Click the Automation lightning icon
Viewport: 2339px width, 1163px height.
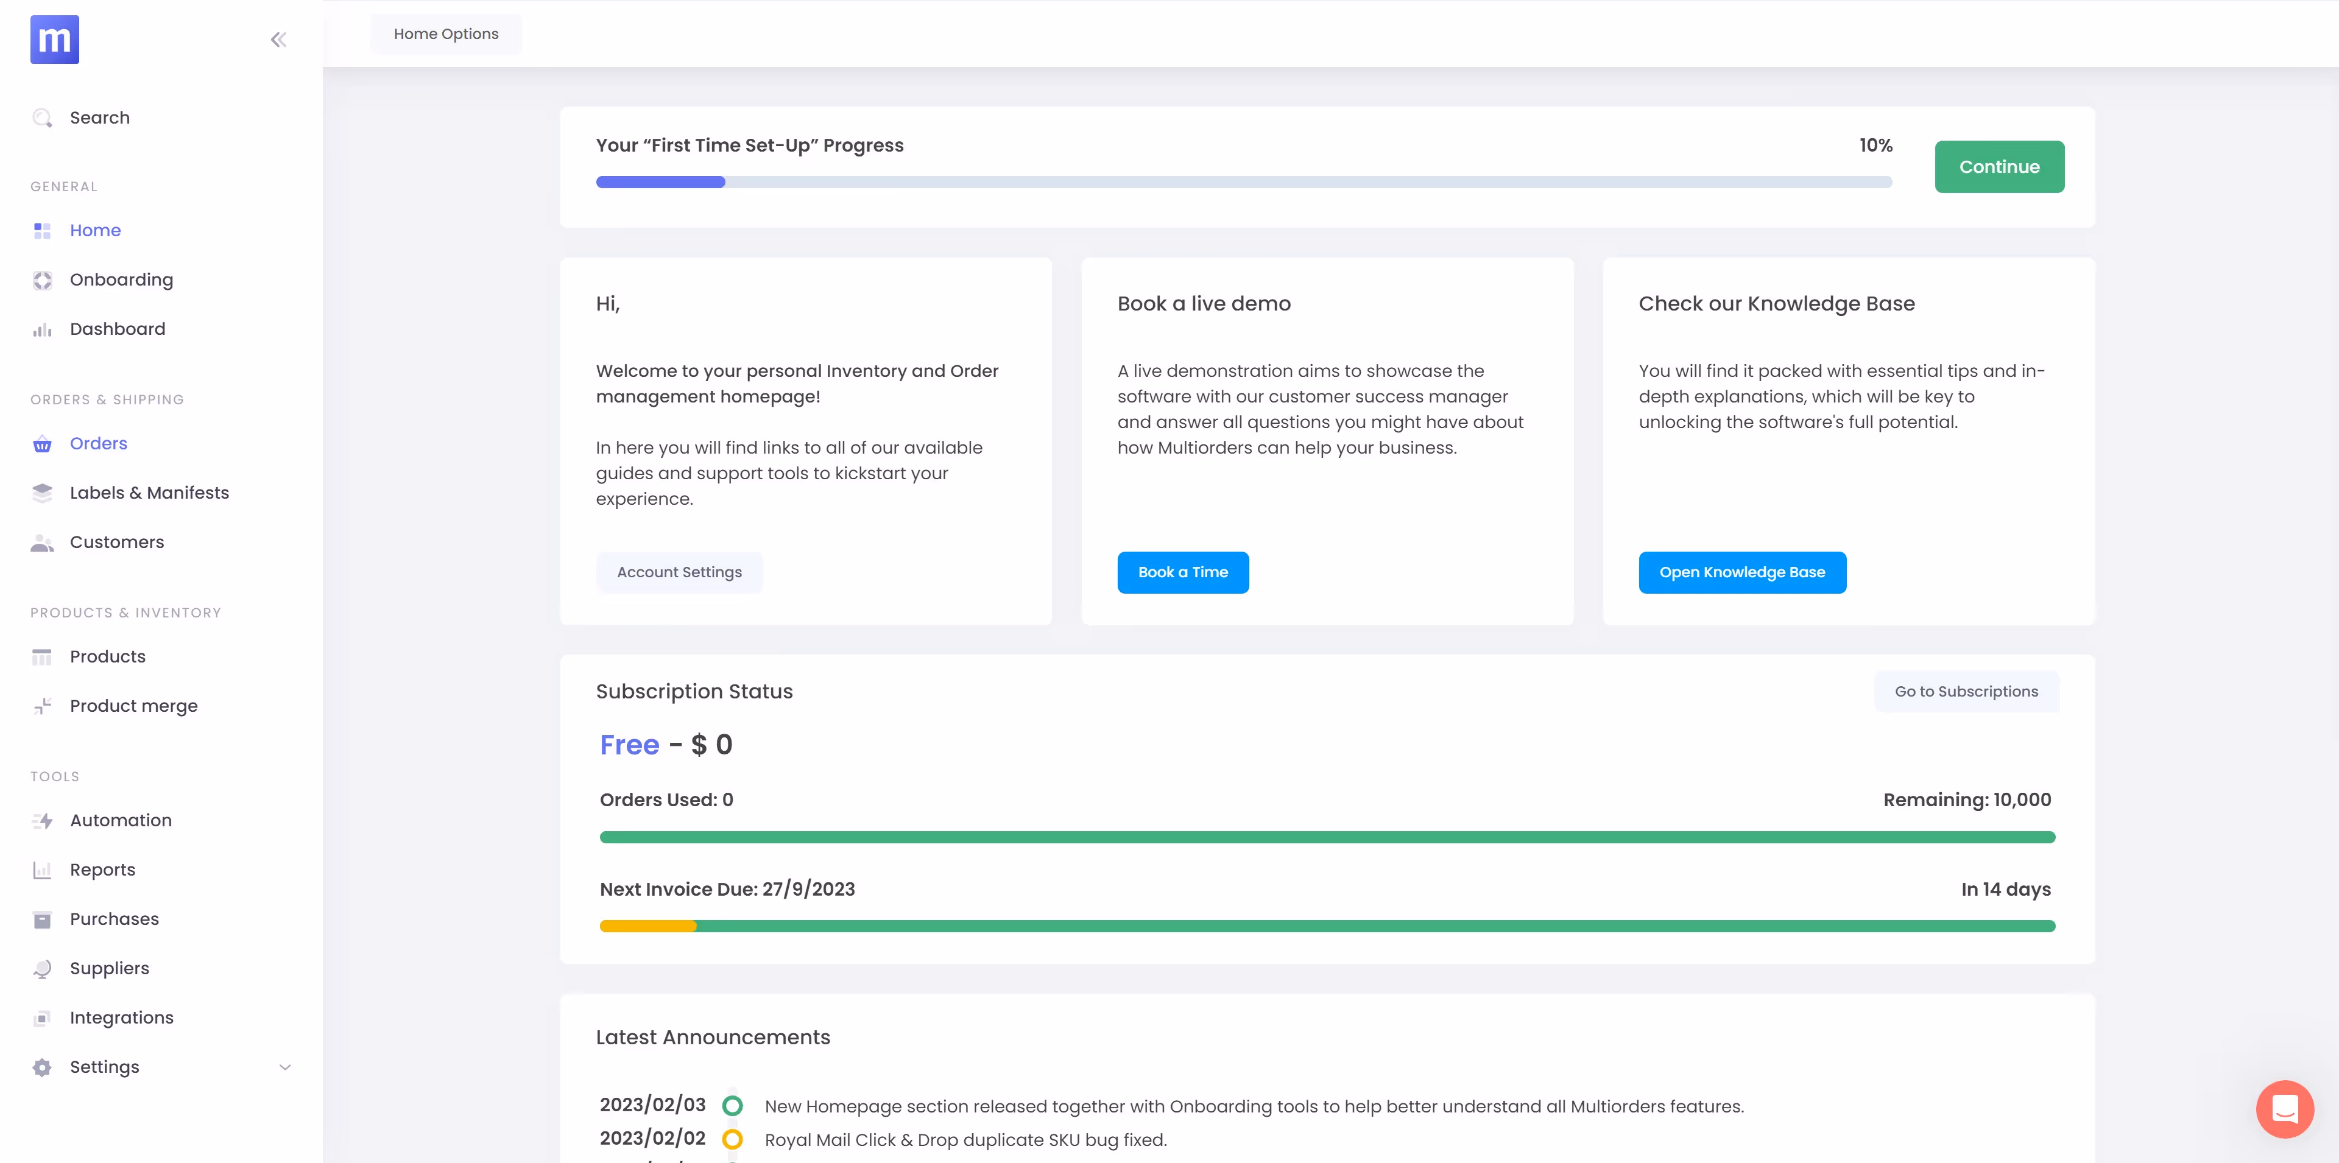pyautogui.click(x=42, y=821)
